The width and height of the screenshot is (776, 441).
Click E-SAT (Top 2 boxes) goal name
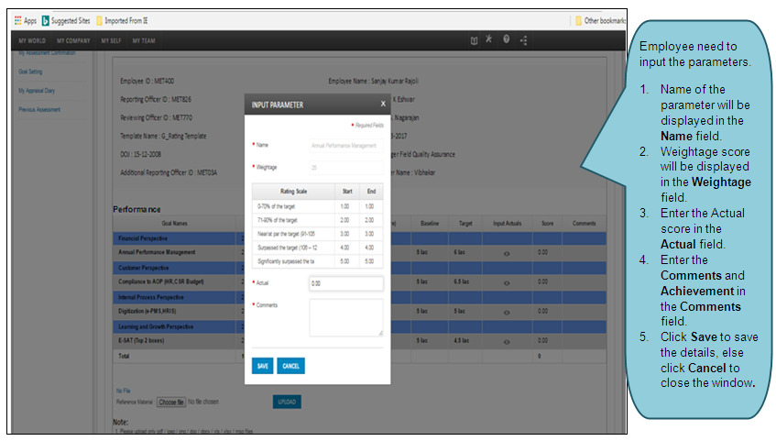[x=141, y=340]
